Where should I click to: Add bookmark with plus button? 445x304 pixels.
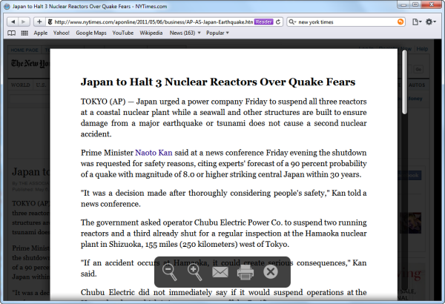(x=39, y=22)
